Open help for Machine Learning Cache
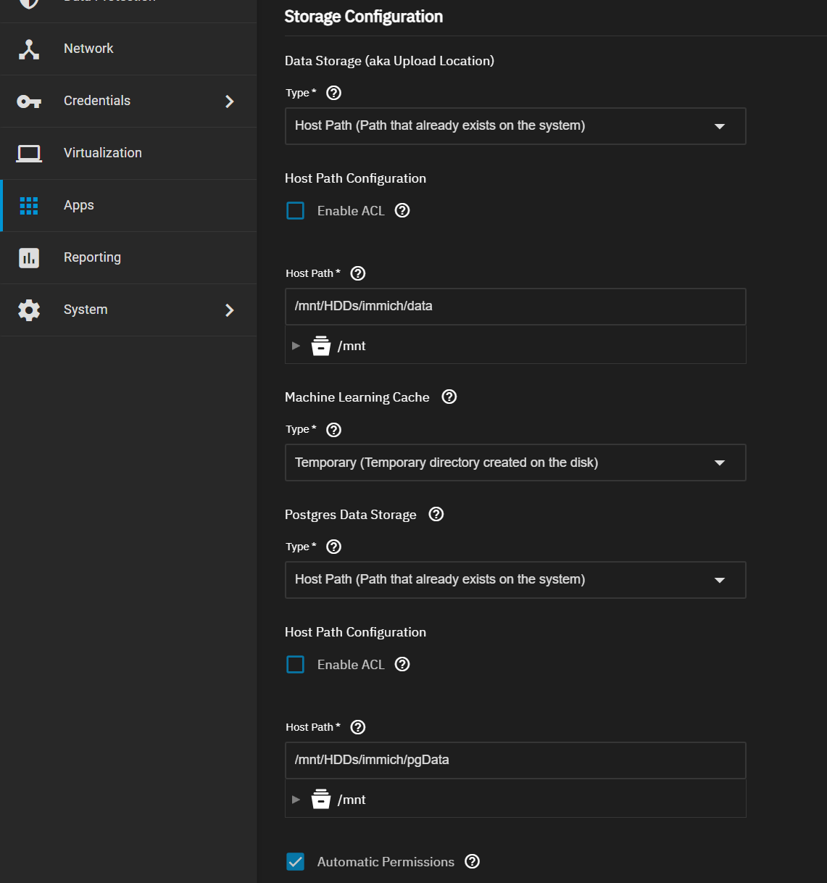The height and width of the screenshot is (883, 827). [x=449, y=397]
